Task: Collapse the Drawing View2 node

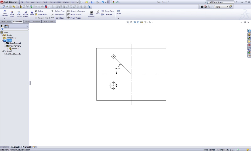Action: click(5, 46)
